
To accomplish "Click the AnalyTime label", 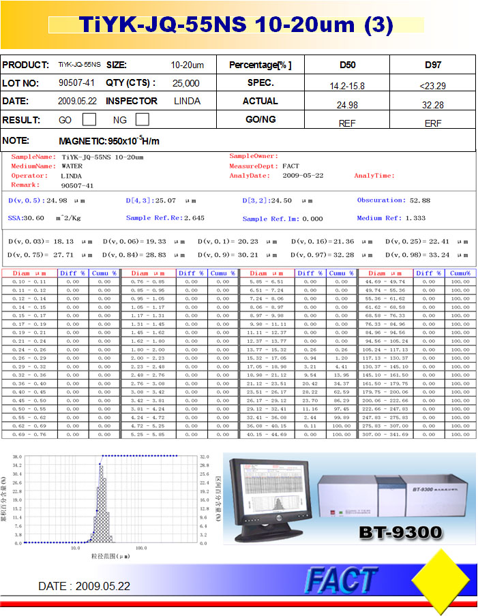I will (374, 176).
